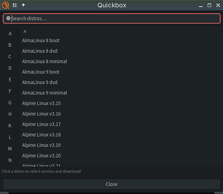Viewport: 223px width, 194px height.
Task: Select AlmaLinux 8 boot
Action: pyautogui.click(x=41, y=41)
